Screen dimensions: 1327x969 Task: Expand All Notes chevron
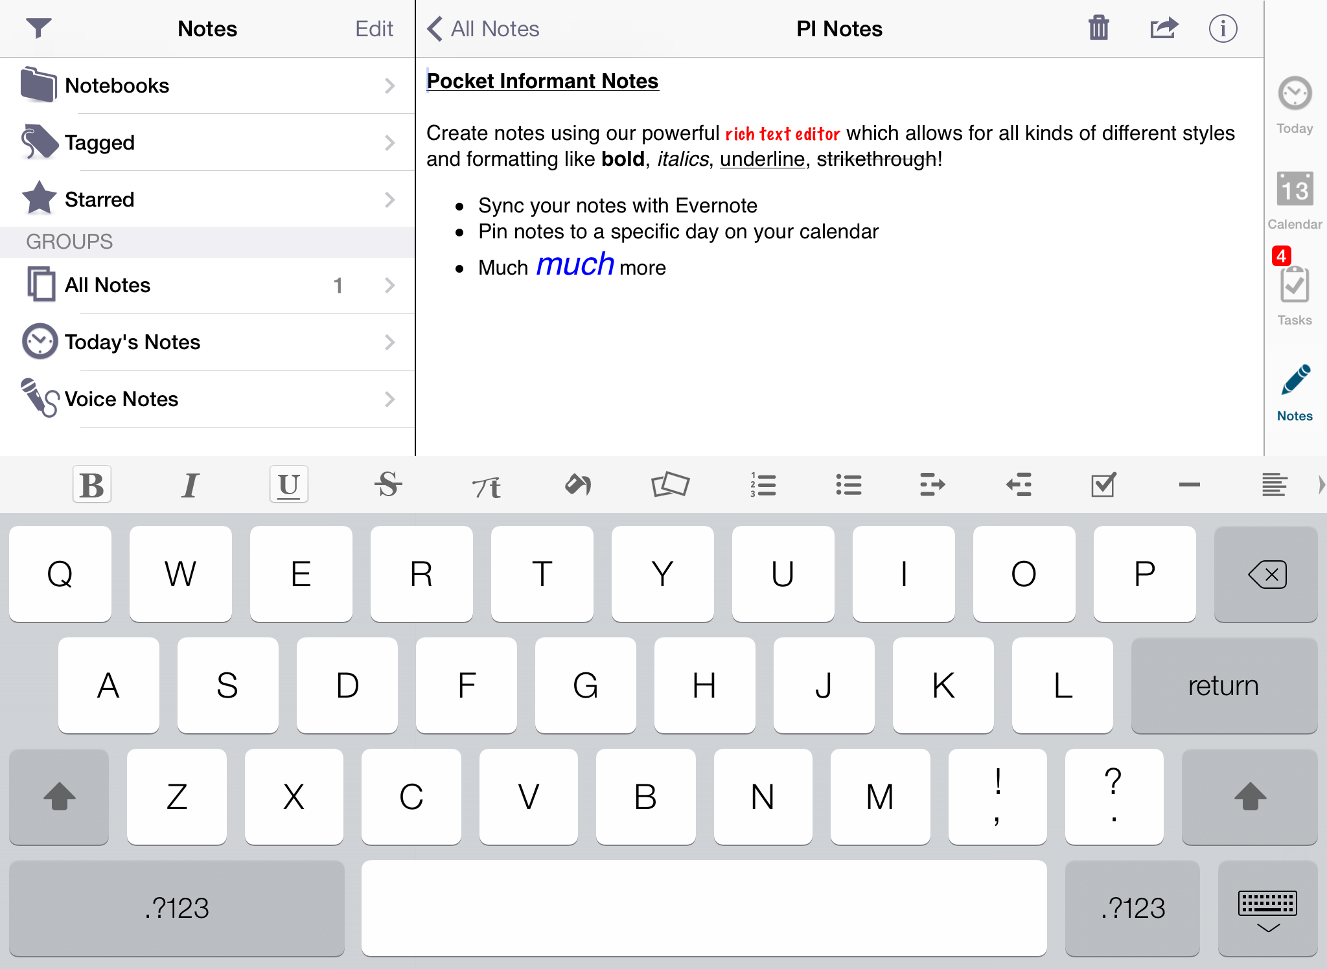tap(389, 285)
